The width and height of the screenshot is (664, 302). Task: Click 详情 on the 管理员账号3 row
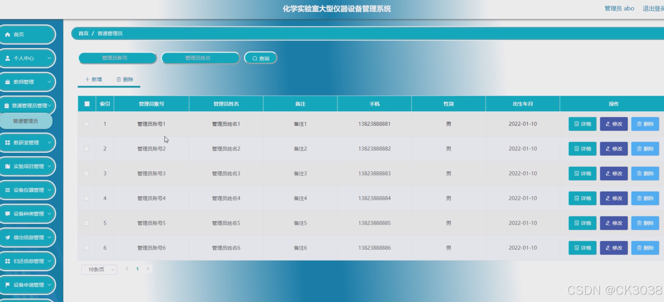(582, 173)
